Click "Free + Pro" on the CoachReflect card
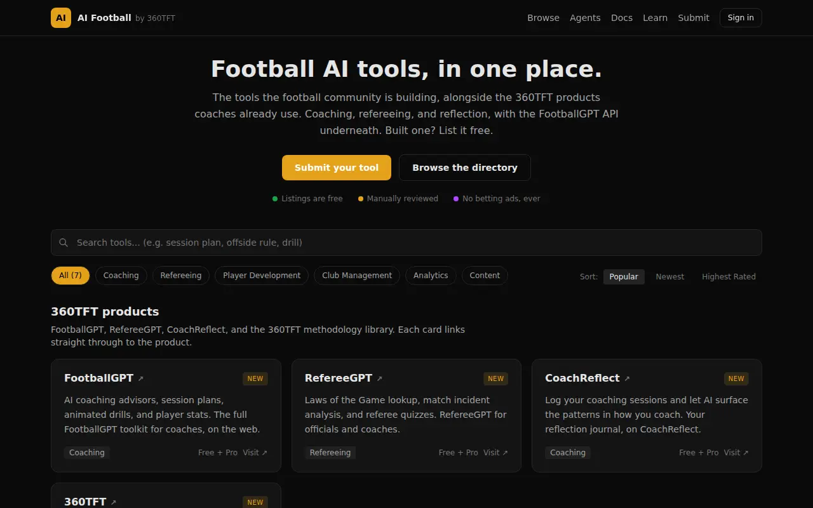The height and width of the screenshot is (508, 813). (x=699, y=453)
